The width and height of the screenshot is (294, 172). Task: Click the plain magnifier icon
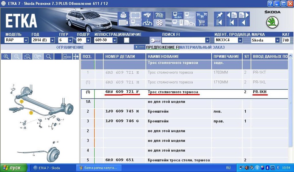49,56
